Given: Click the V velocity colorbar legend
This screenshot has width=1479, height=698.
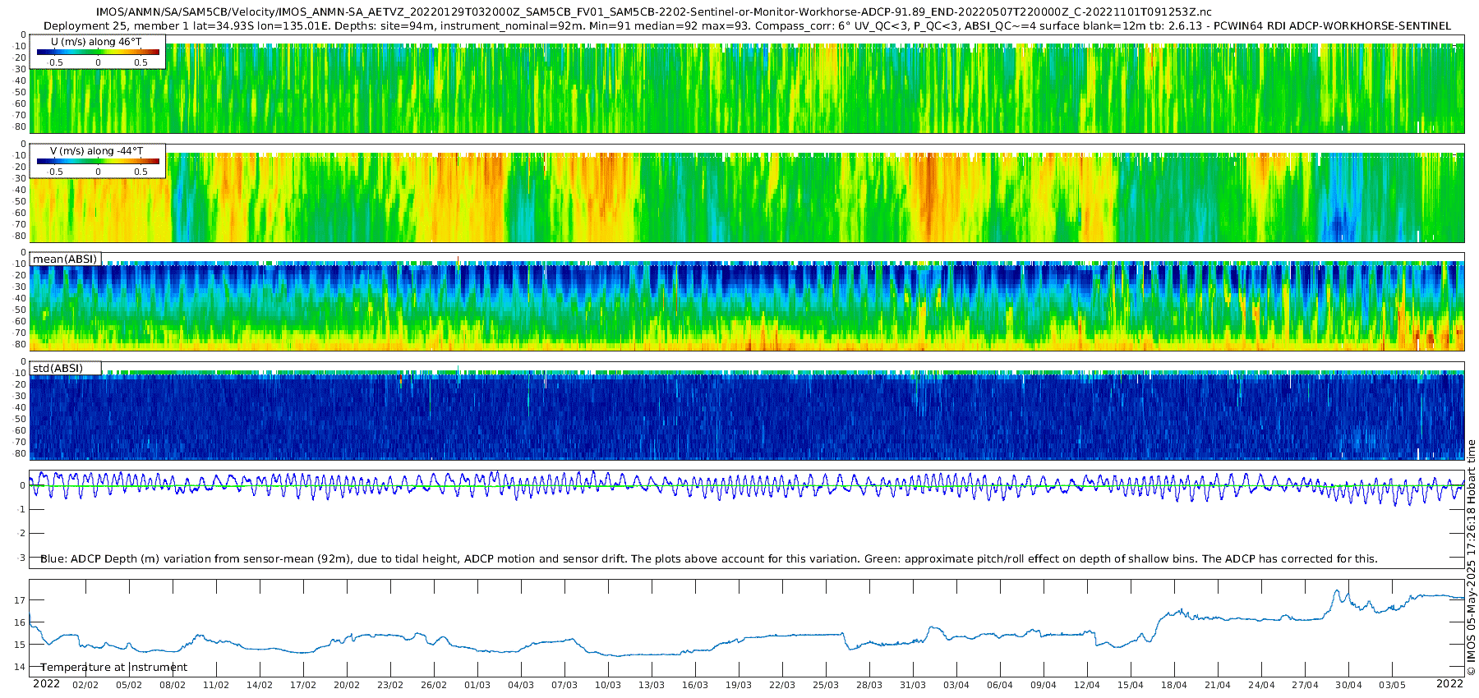Looking at the screenshot, I should pyautogui.click(x=98, y=161).
